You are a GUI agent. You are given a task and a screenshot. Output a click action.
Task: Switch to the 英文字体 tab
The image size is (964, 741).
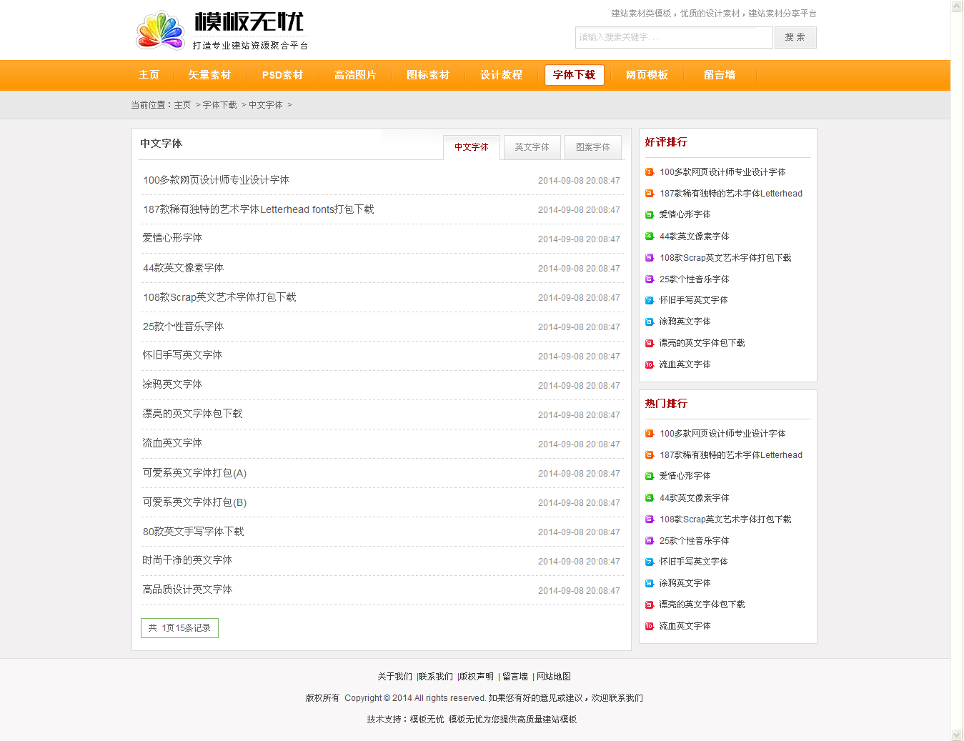coord(532,147)
